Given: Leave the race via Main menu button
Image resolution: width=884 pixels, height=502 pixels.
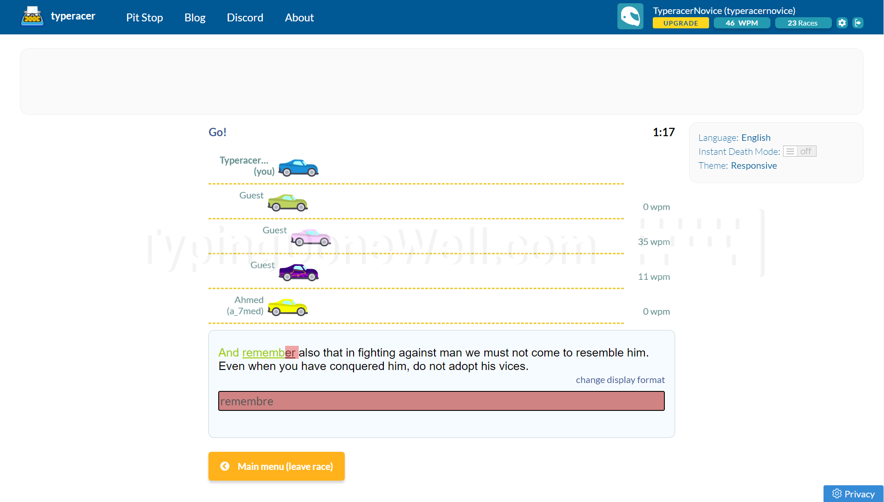Looking at the screenshot, I should [276, 466].
